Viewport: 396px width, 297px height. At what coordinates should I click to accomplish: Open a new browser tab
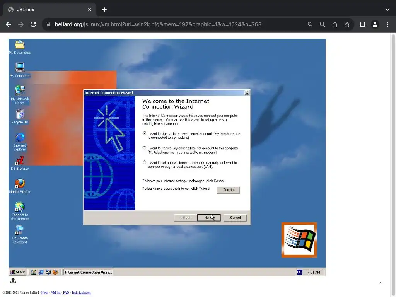pyautogui.click(x=104, y=10)
